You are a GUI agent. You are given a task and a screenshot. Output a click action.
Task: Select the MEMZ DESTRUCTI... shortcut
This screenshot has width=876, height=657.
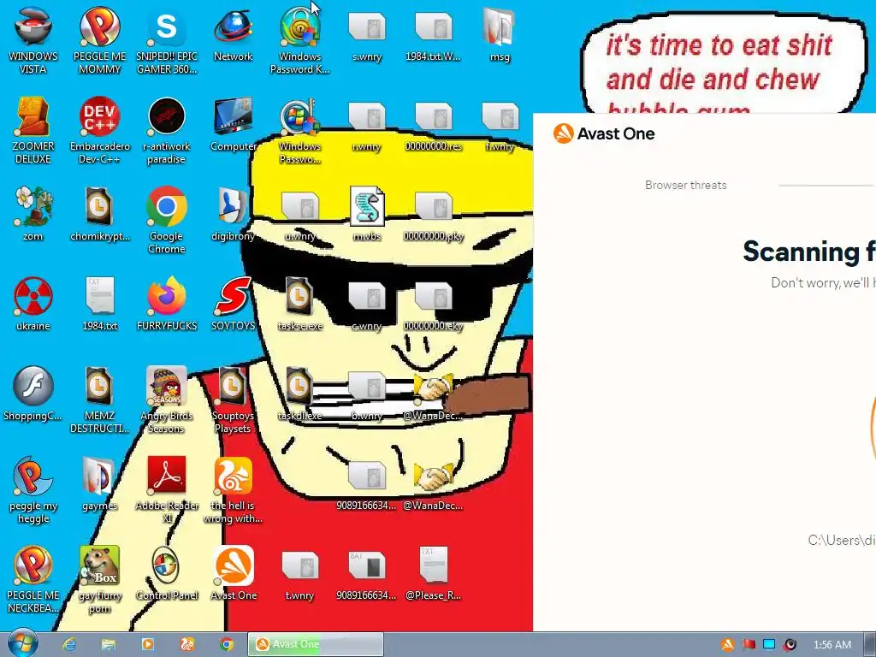pyautogui.click(x=99, y=400)
